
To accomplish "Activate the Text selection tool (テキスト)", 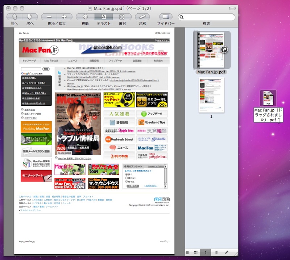I will click(104, 17).
